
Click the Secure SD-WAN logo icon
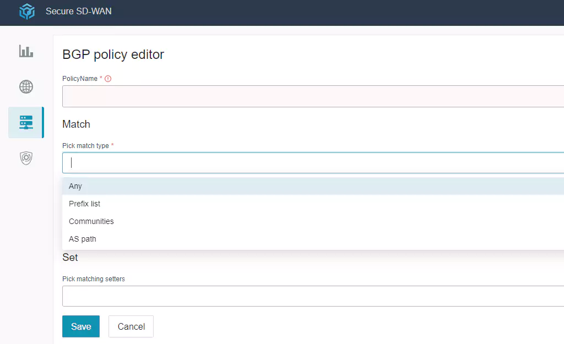(26, 12)
